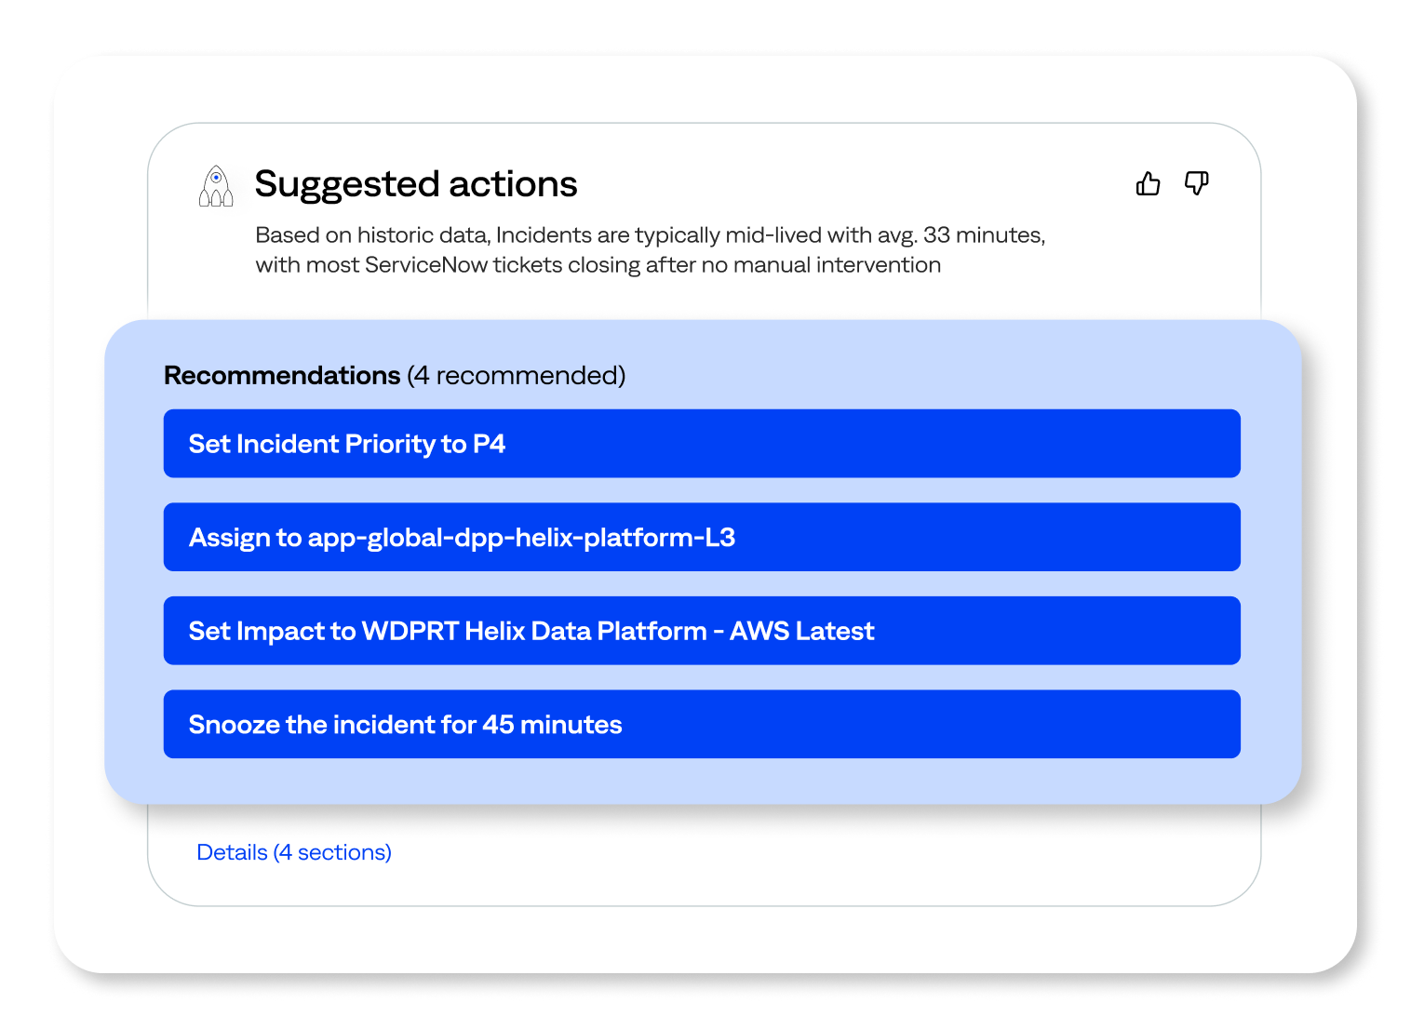Screen dimensions: 1411x1029
Task: Click the thumbs down feedback icon
Action: coord(1196,183)
